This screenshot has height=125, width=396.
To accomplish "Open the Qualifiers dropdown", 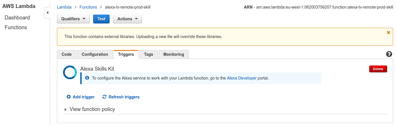I will pyautogui.click(x=74, y=19).
